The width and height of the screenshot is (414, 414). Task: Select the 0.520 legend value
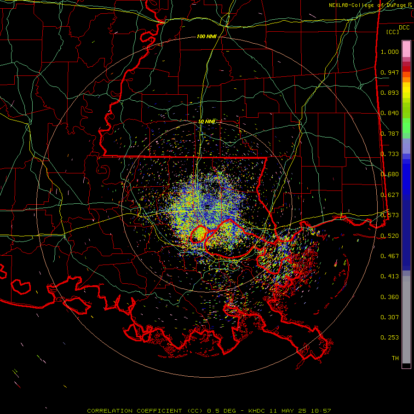(x=390, y=236)
